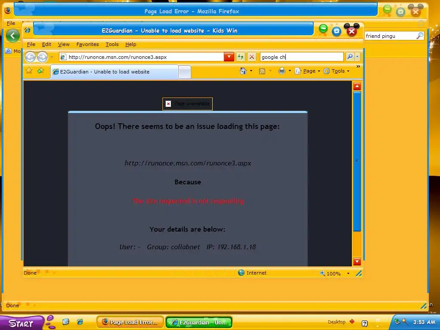Click the START button
This screenshot has height=330, width=440.
21,323
